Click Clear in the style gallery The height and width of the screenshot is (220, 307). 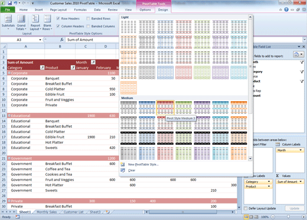pos(132,170)
